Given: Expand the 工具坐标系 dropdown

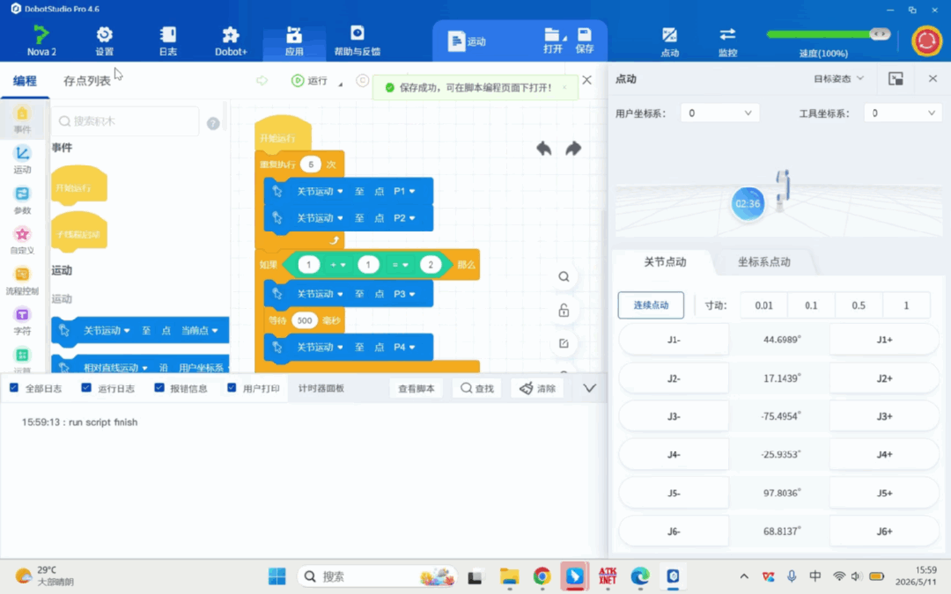Looking at the screenshot, I should (x=903, y=113).
